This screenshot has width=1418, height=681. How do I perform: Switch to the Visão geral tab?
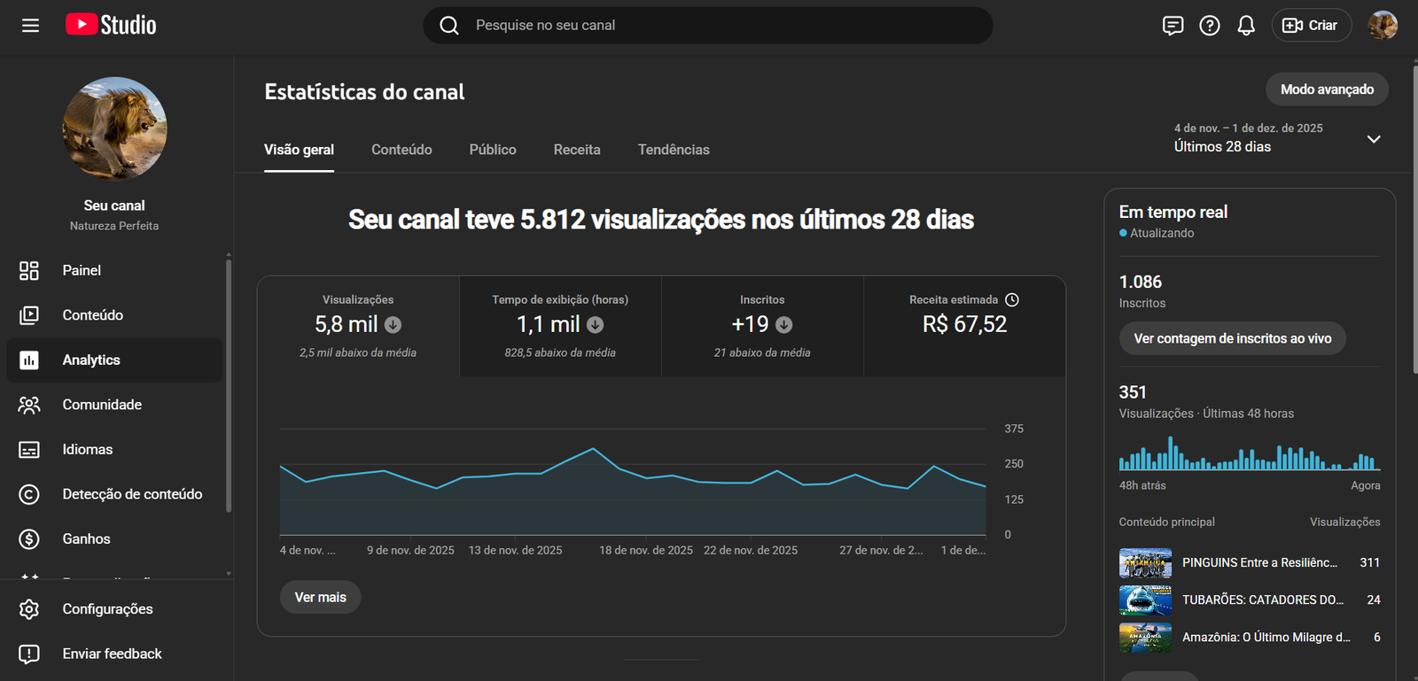point(299,150)
